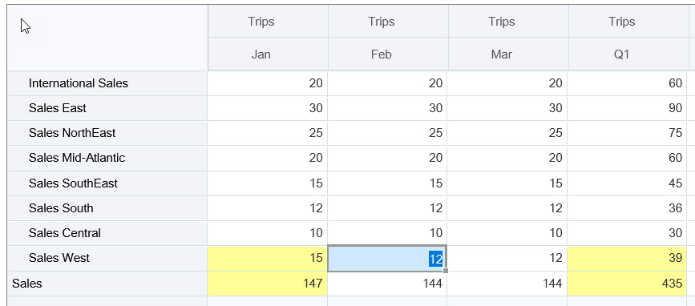Image resolution: width=695 pixels, height=306 pixels.
Task: Select Sales NorthEast Mar cell
Action: pos(507,133)
